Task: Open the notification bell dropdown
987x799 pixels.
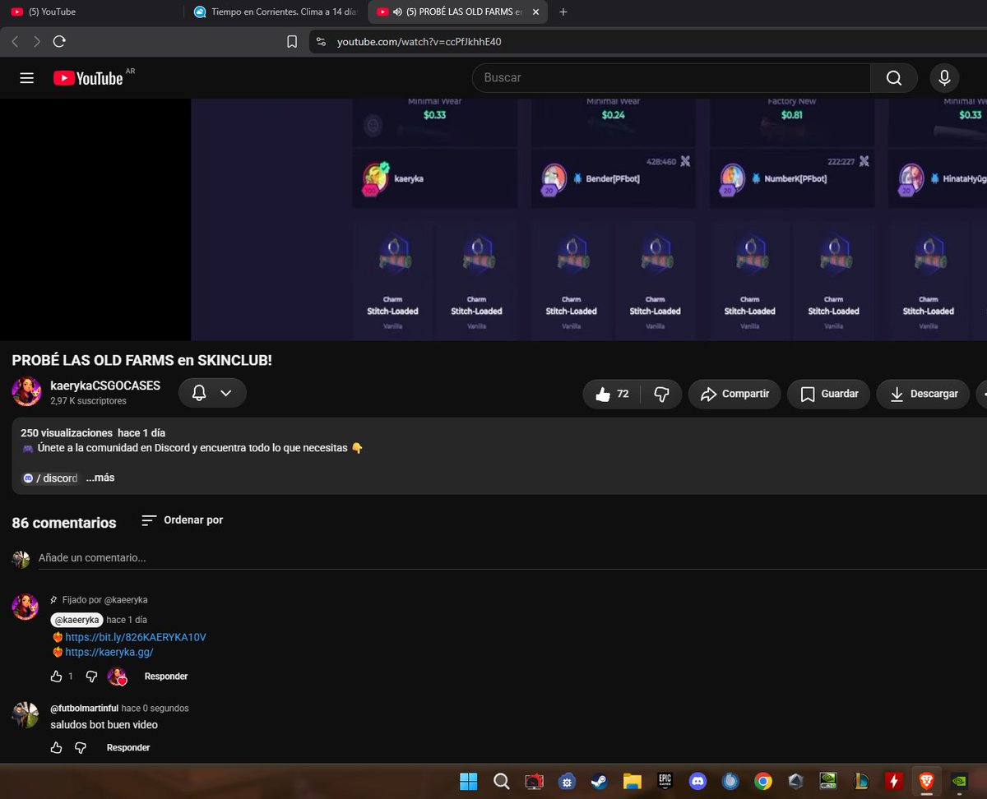Action: click(x=212, y=394)
